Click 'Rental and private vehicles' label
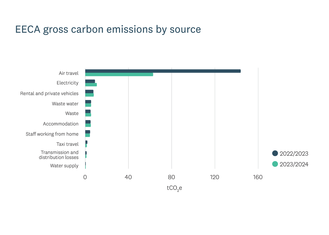 coord(49,93)
